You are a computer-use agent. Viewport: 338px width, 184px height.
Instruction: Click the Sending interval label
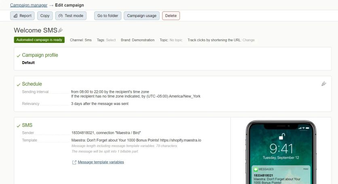click(35, 92)
